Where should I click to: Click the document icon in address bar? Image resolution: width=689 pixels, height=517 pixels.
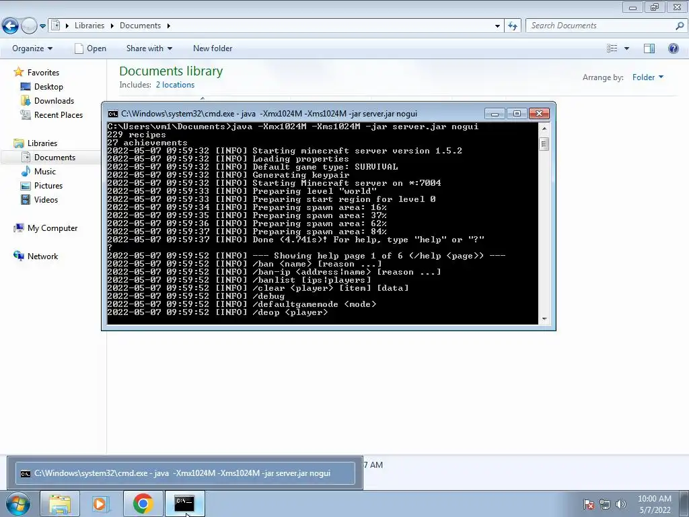click(56, 26)
